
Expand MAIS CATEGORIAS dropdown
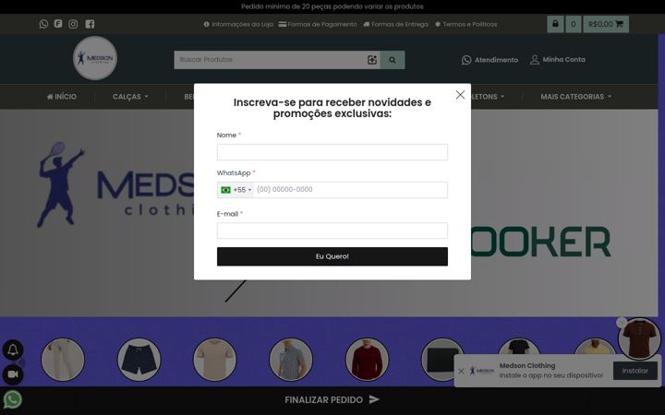pos(576,97)
